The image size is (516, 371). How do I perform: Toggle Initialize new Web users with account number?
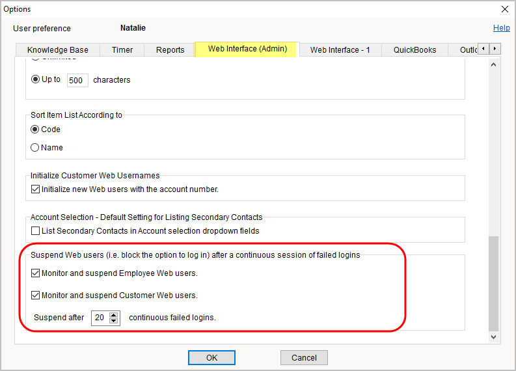click(35, 189)
